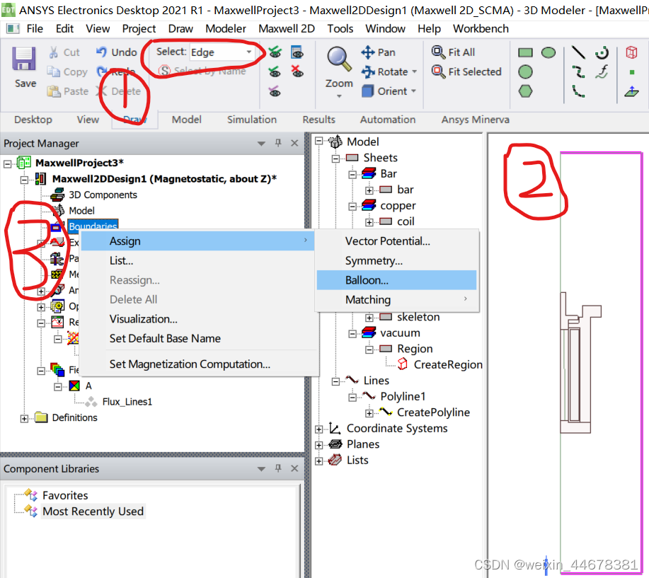The image size is (649, 578).
Task: Select the Most Recently Used library
Action: tap(93, 511)
